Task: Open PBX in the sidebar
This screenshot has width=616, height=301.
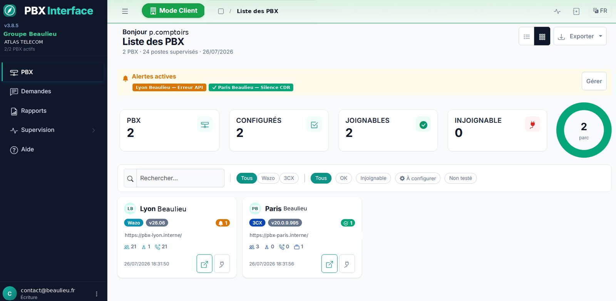Action: click(53, 72)
